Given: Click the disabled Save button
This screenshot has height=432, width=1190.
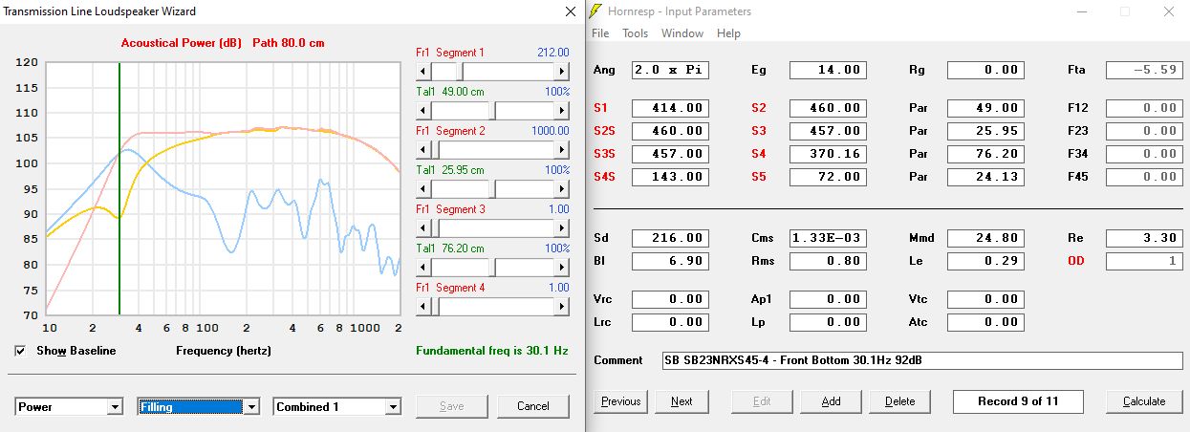Looking at the screenshot, I should click(451, 406).
